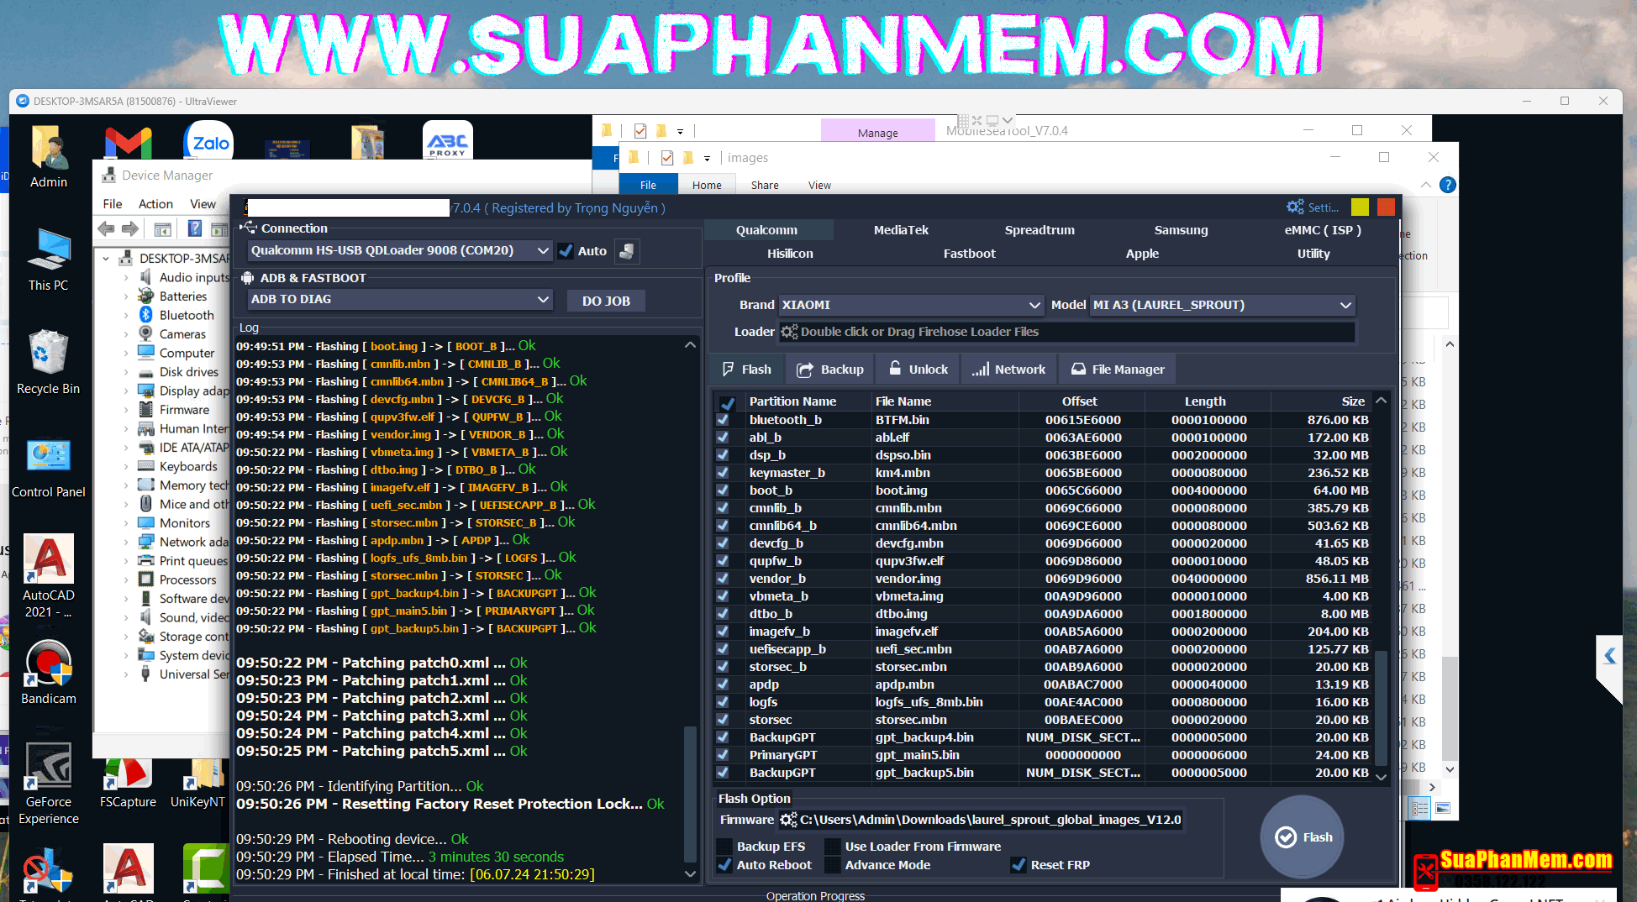Launch FSCapture desktop shortcut
Screen dimensions: 1637x902
tap(128, 784)
